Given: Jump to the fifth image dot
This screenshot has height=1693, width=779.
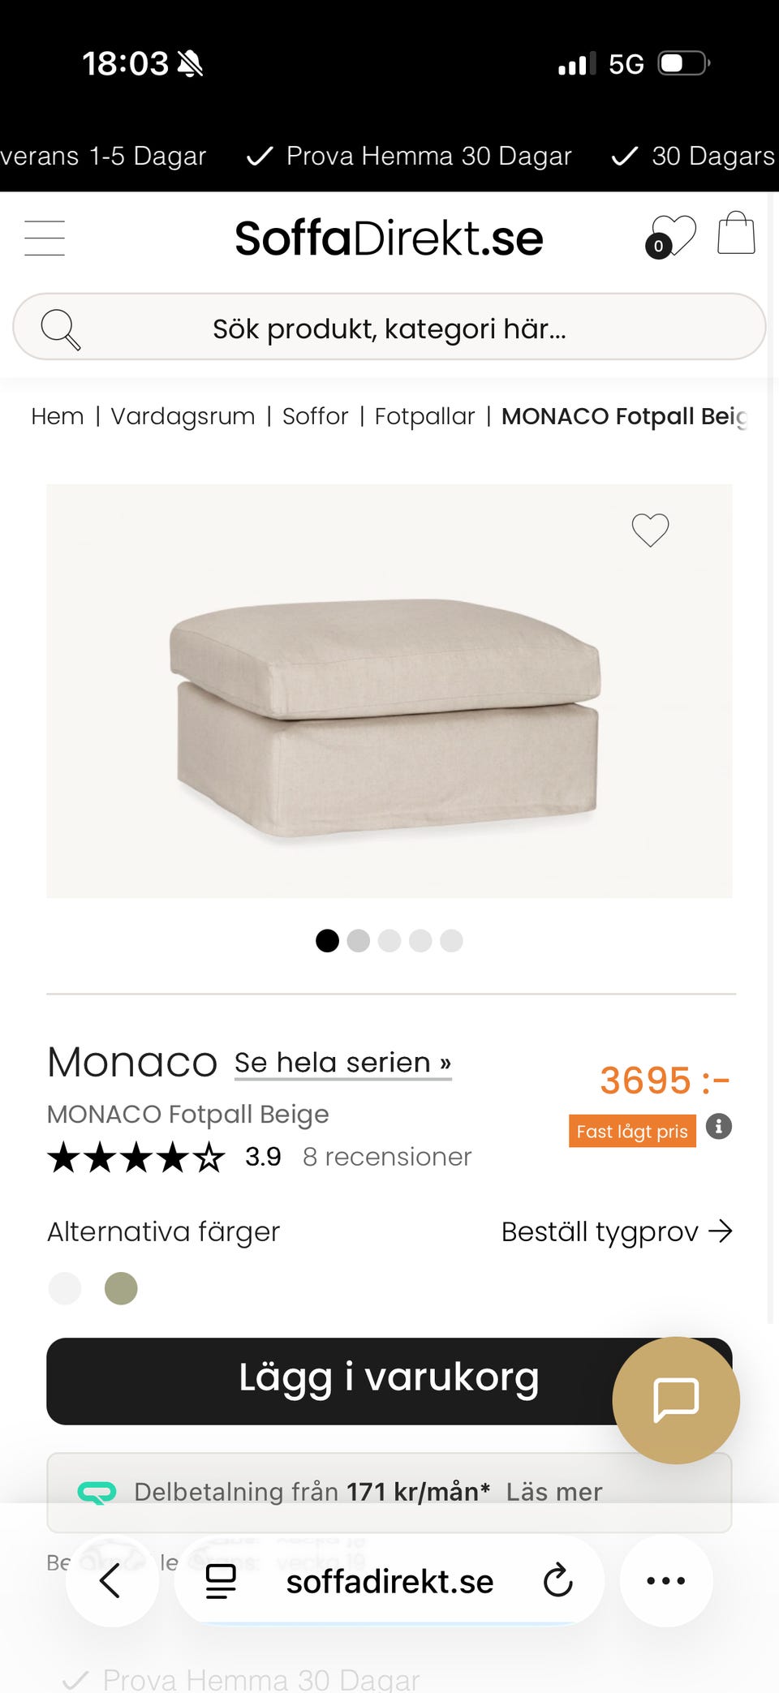Looking at the screenshot, I should tap(451, 940).
